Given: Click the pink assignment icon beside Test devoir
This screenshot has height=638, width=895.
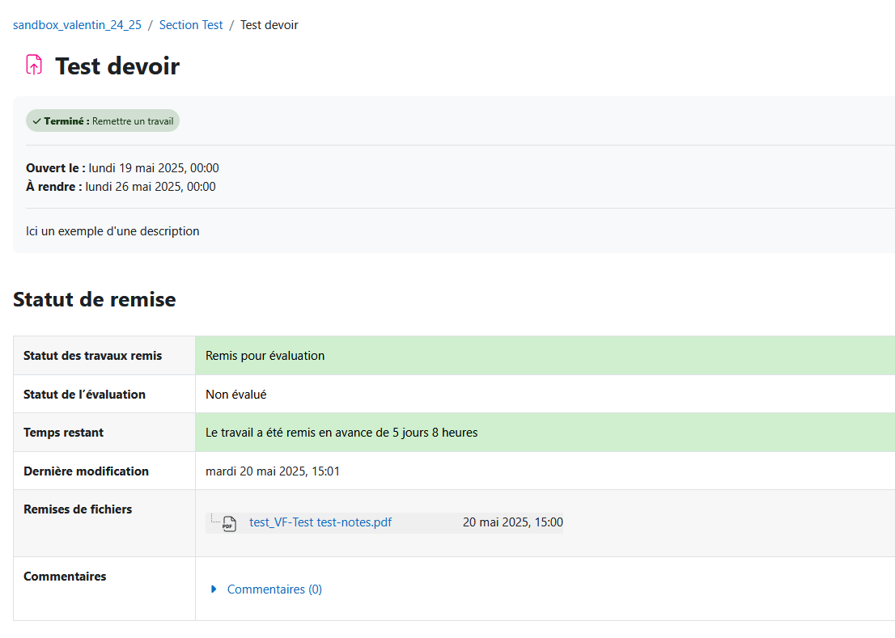Looking at the screenshot, I should [x=34, y=65].
